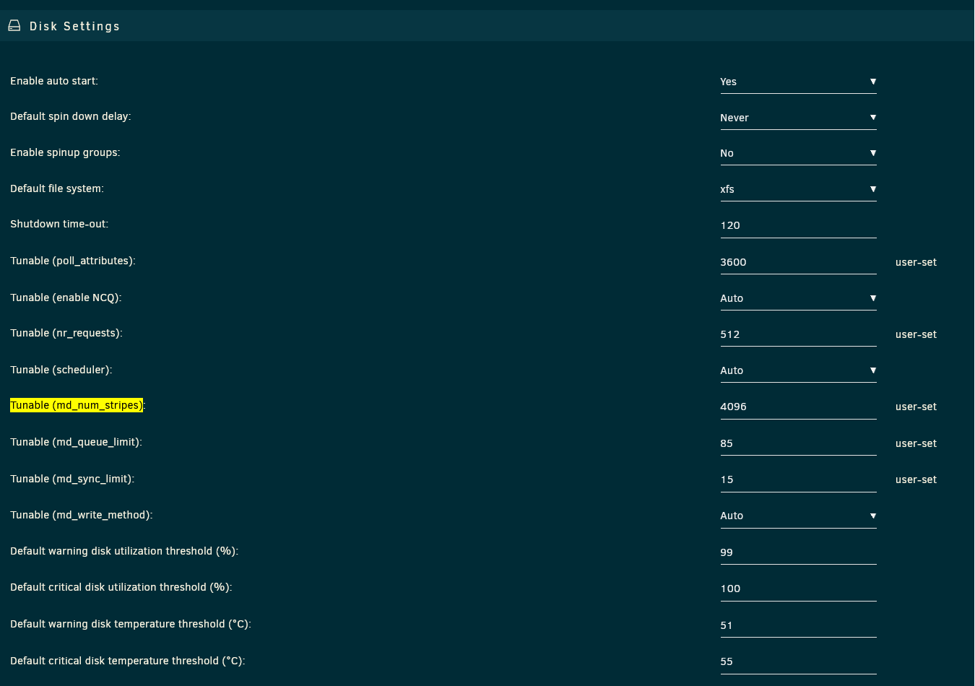Click critical disk utilization threshold field
The image size is (975, 686).
pos(797,589)
